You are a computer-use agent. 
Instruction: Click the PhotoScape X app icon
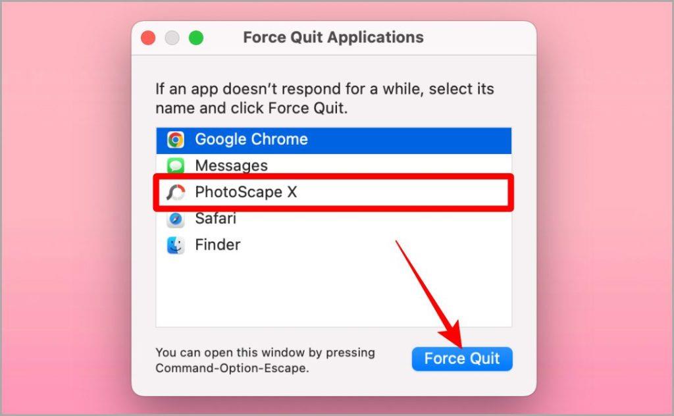tap(175, 192)
